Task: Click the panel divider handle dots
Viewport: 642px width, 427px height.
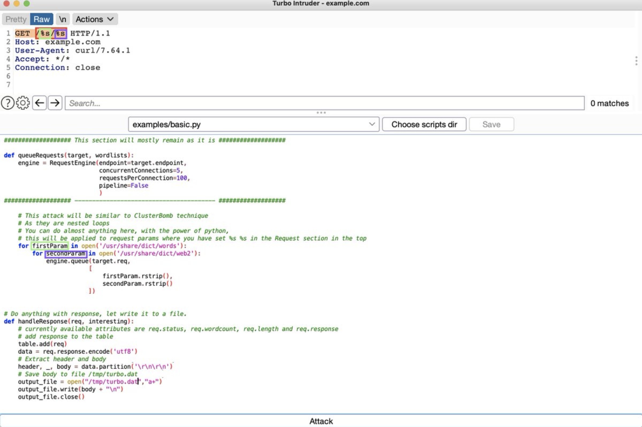Action: pyautogui.click(x=321, y=112)
